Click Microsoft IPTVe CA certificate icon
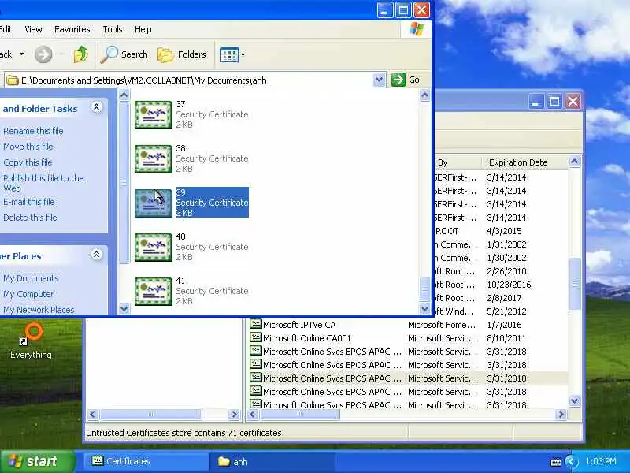The image size is (630, 473). point(255,324)
